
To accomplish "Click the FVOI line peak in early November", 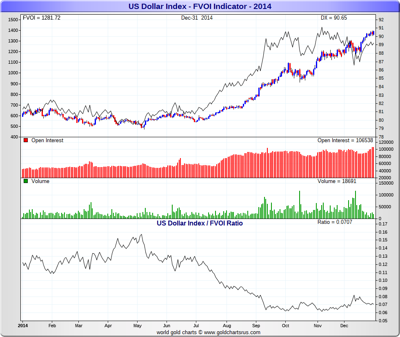I will [x=322, y=28].
